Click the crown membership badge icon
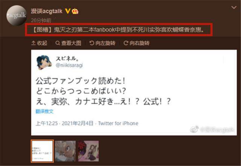Image resolution: width=241 pixels, height=166 pixels. pyautogui.click(x=75, y=11)
